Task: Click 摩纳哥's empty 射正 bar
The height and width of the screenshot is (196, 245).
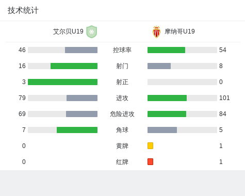Action: click(x=182, y=82)
